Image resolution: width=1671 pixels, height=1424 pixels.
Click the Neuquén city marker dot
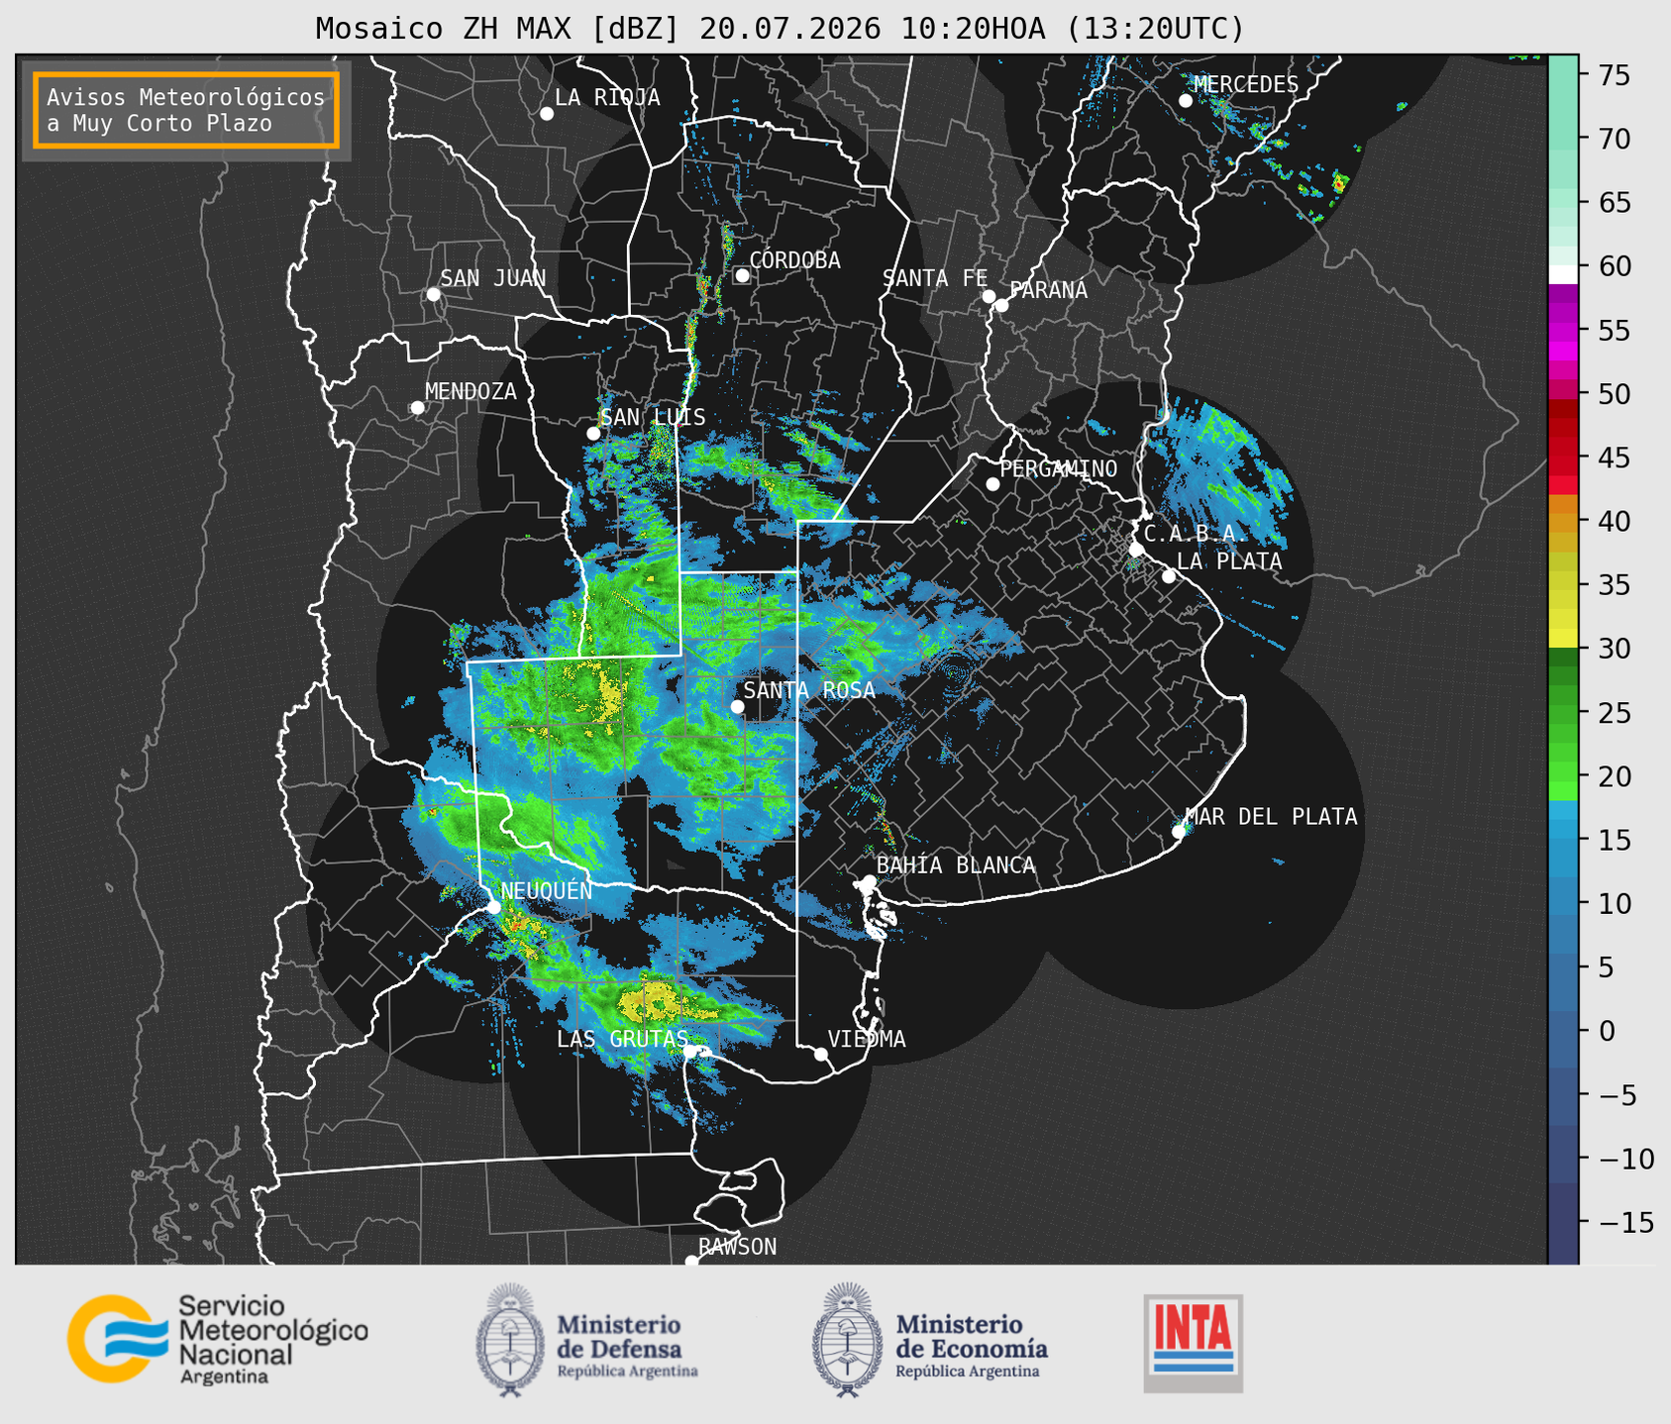click(493, 907)
